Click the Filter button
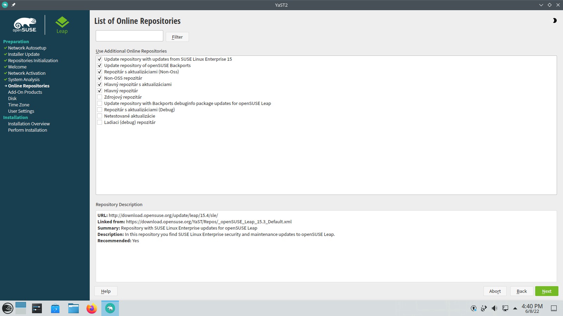This screenshot has height=316, width=563. pos(177,37)
